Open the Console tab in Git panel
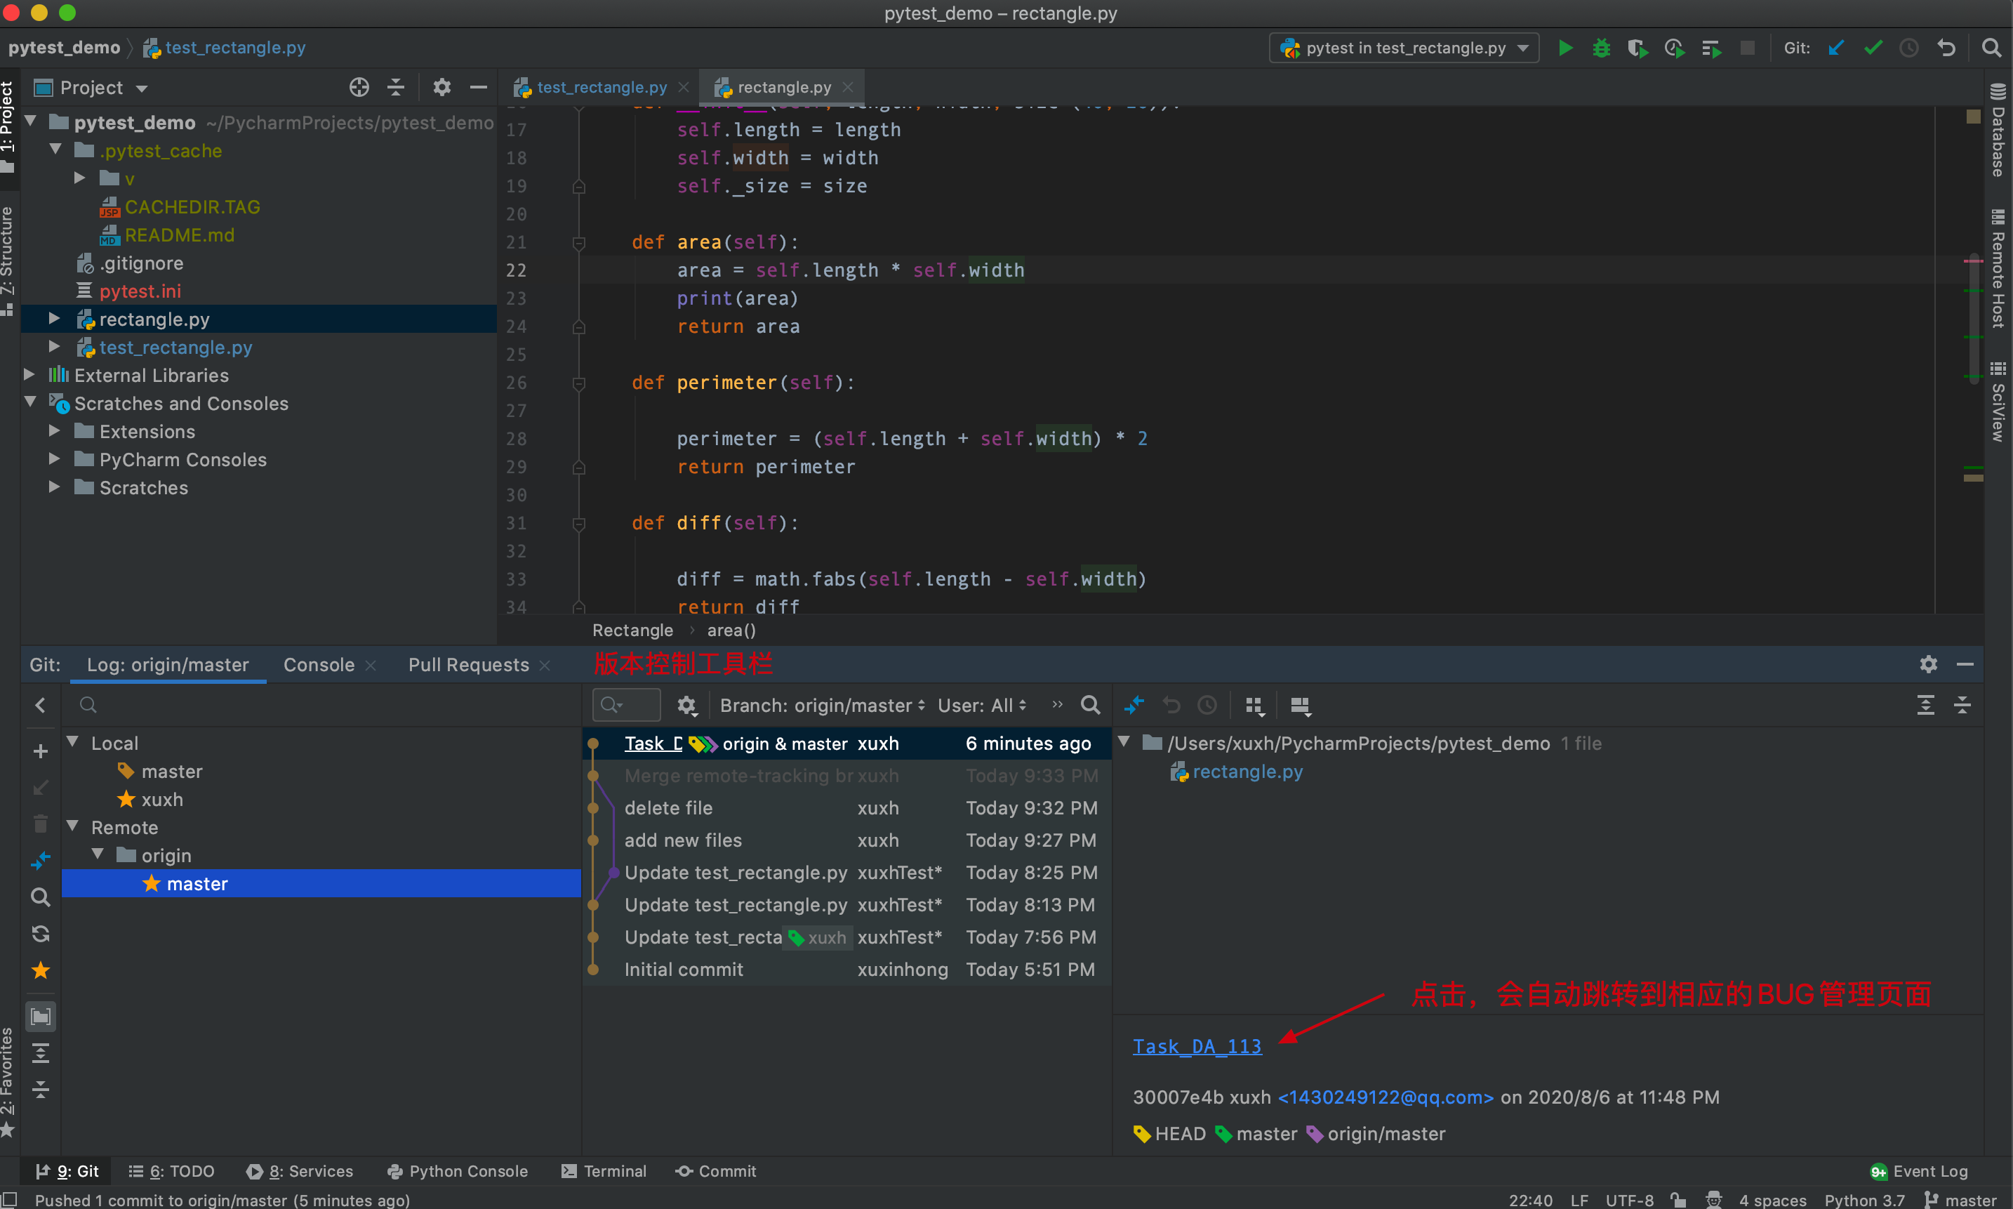Image resolution: width=2013 pixels, height=1209 pixels. point(319,665)
